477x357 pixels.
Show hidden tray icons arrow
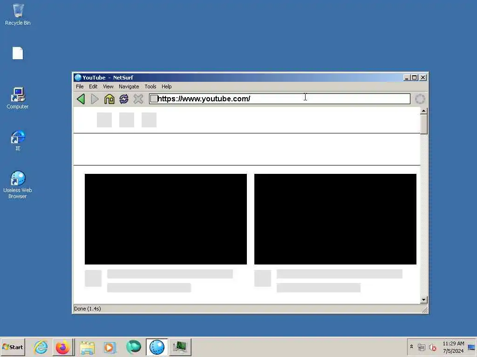[x=412, y=347]
